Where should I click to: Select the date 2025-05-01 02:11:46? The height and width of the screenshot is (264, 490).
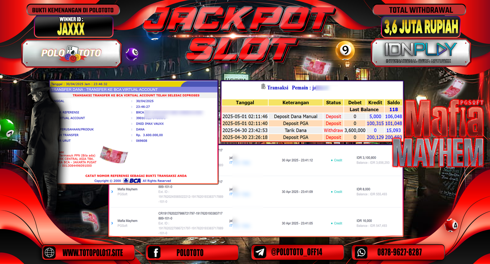[x=245, y=117]
